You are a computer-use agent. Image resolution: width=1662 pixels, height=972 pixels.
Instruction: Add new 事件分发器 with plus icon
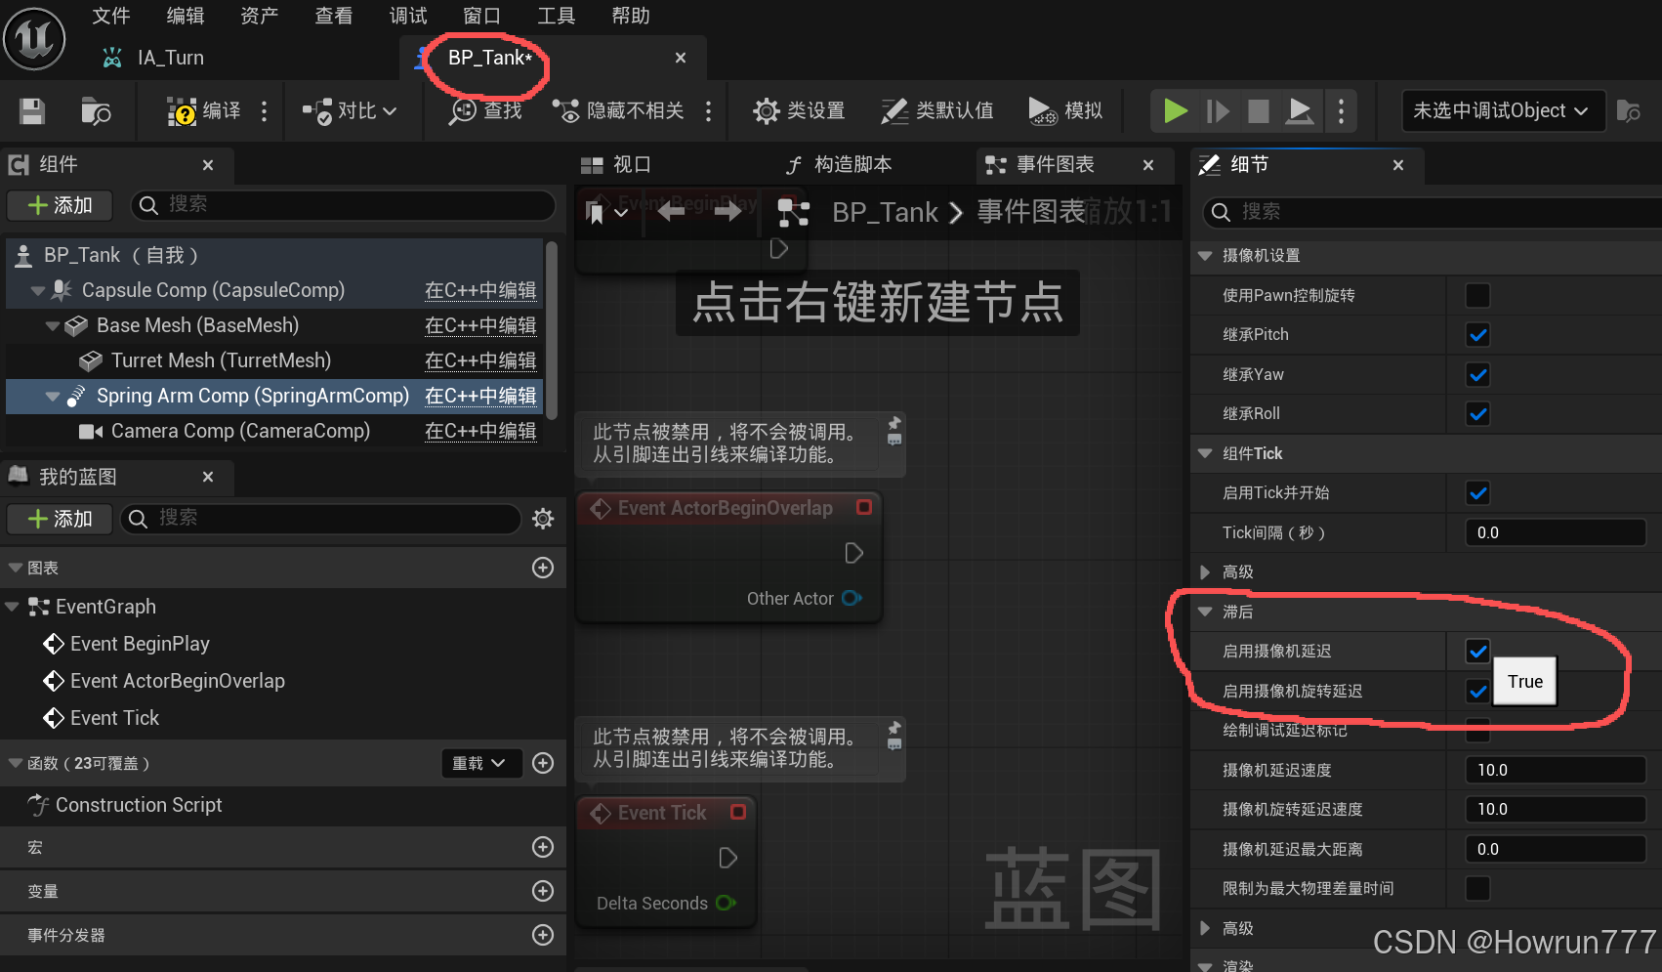[x=543, y=935]
